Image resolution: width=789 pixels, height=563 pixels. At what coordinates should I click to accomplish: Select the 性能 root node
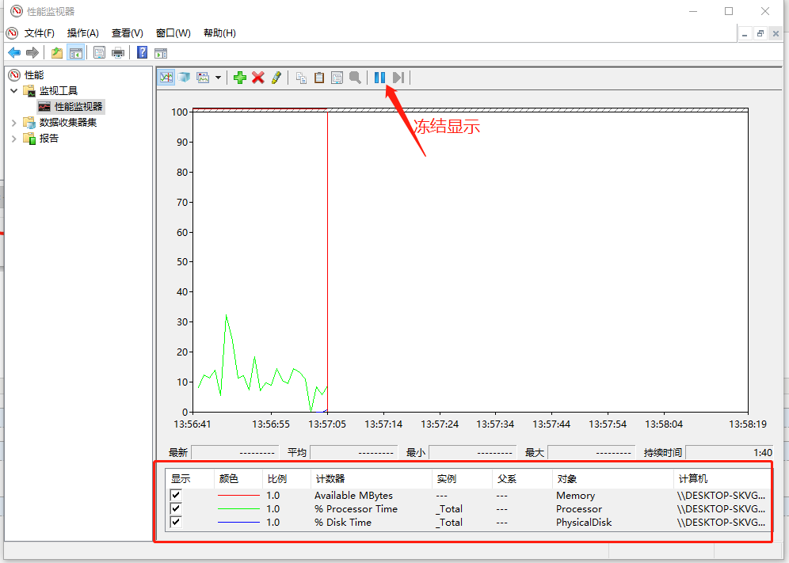pyautogui.click(x=34, y=75)
